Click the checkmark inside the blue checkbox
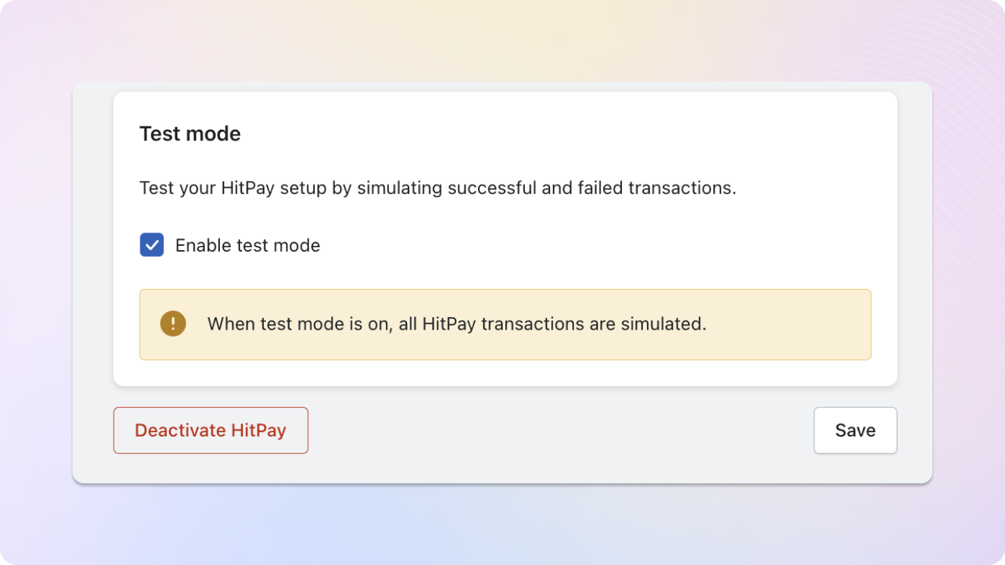 [x=151, y=245]
